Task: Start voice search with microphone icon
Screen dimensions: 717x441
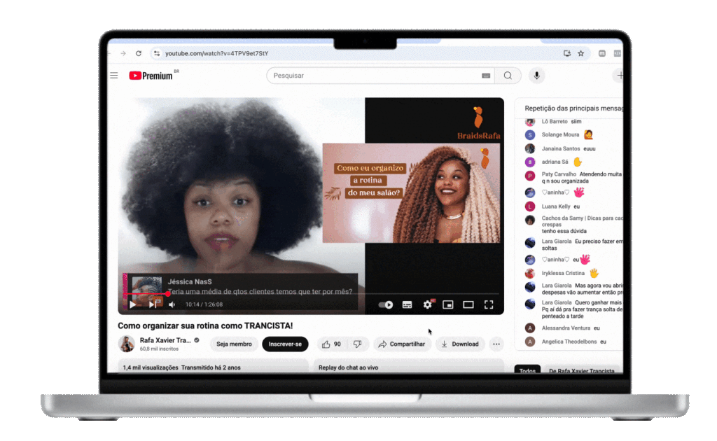Action: click(536, 76)
